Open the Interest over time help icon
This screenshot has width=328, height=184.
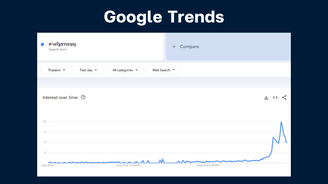pyautogui.click(x=83, y=97)
